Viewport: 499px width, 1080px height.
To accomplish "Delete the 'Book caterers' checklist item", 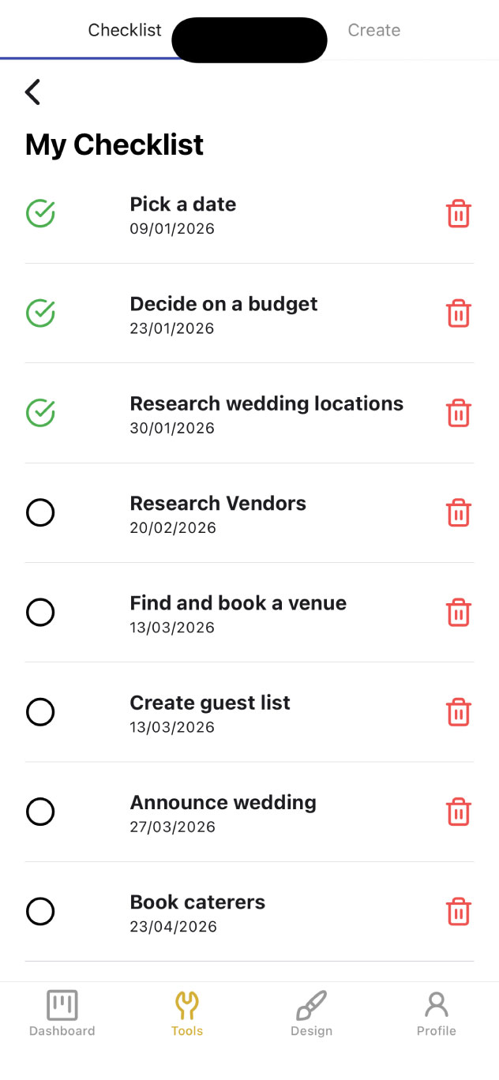I will pyautogui.click(x=459, y=911).
